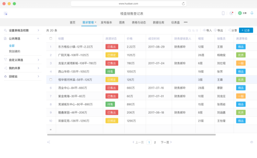The image size is (257, 158).
Task: Open the 需求管理 tab dropdown arrow
Action: (95, 22)
